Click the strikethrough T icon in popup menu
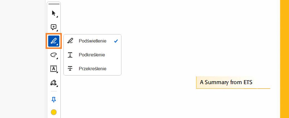This screenshot has height=118, width=289. tap(70, 68)
